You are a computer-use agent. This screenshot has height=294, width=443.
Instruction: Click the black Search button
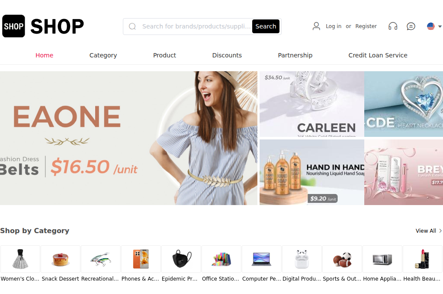(266, 26)
